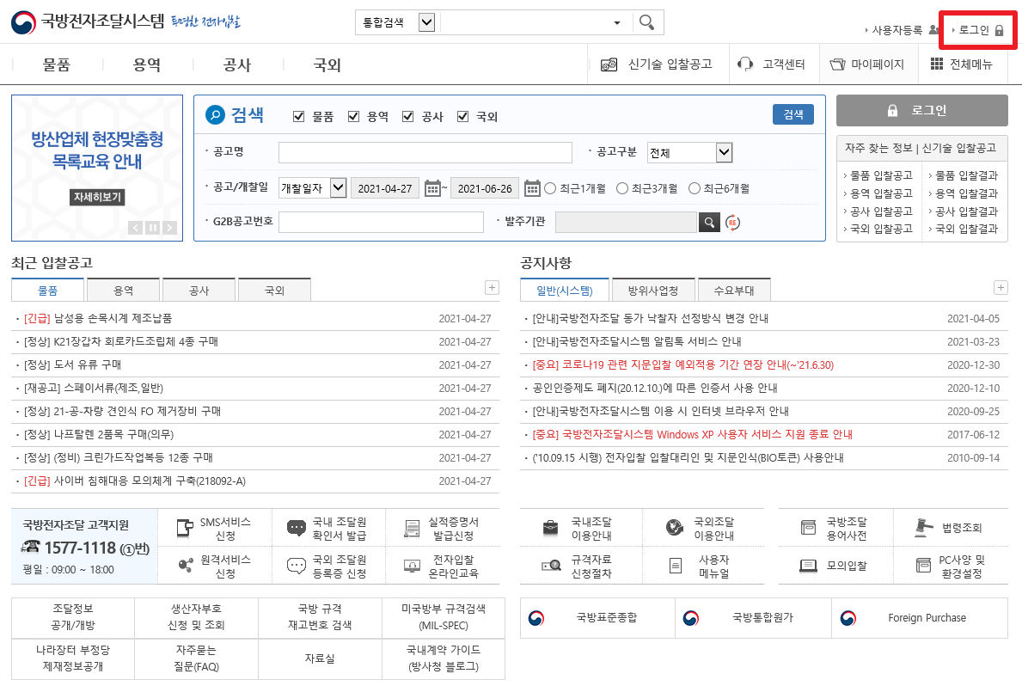Click plus icon beside 최근 입찰공고 tabs

493,288
